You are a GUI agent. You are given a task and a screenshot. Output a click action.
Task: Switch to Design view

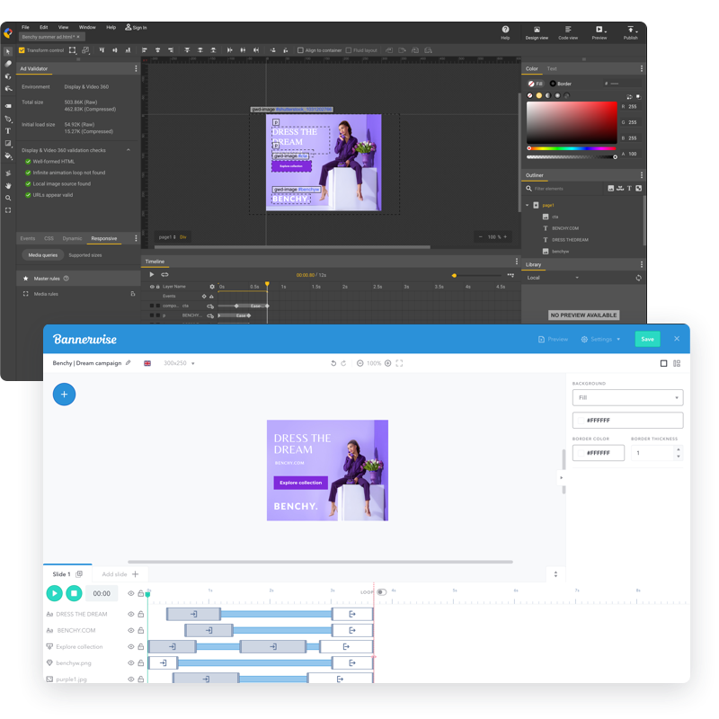[x=537, y=32]
